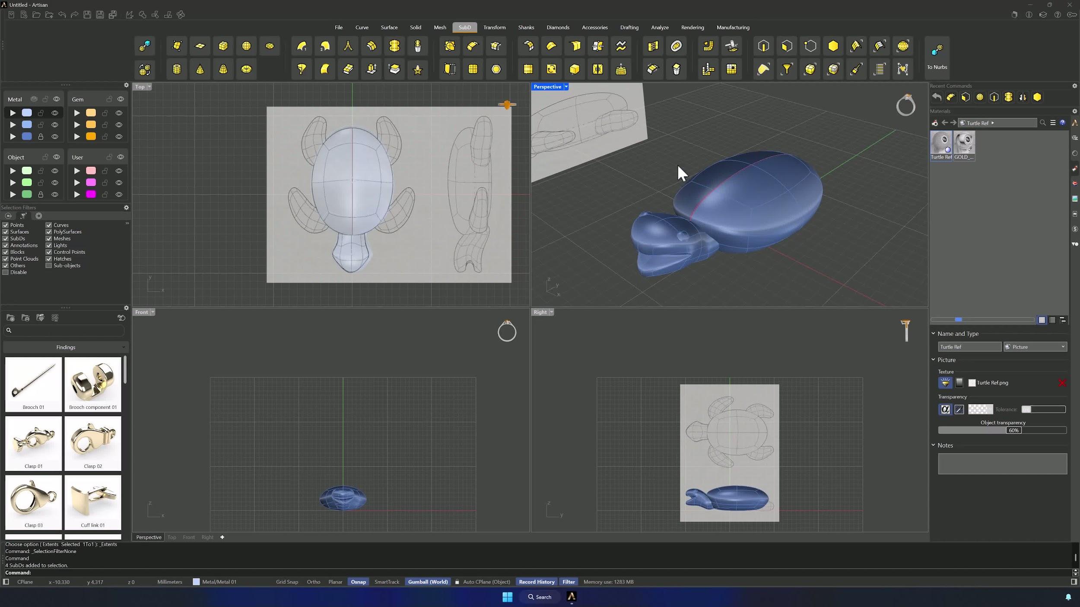Click the Filter button in the status bar

coord(569,582)
